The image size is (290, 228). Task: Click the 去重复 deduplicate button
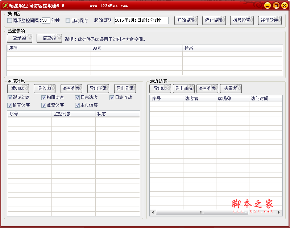coord(231,88)
